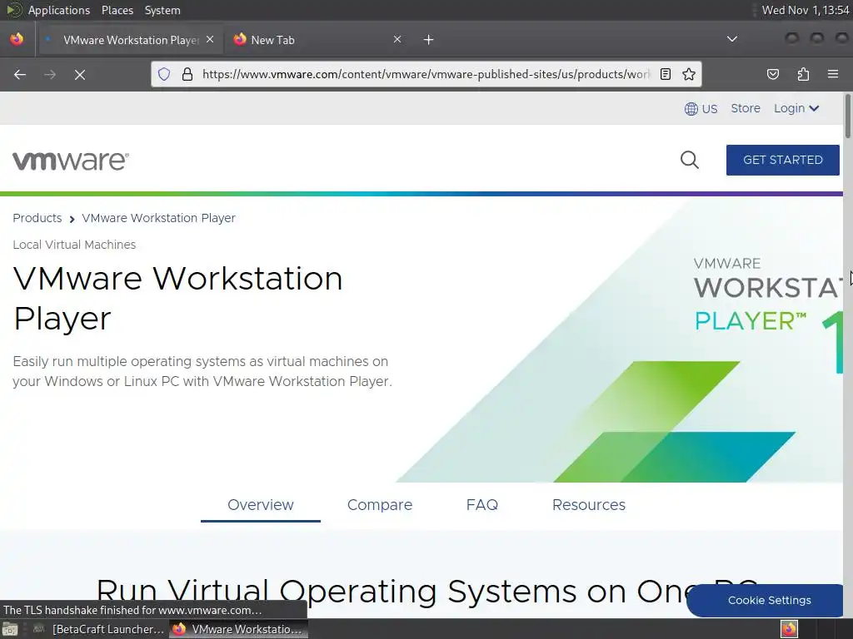Expand the Login dropdown
The image size is (853, 639).
[x=796, y=109]
